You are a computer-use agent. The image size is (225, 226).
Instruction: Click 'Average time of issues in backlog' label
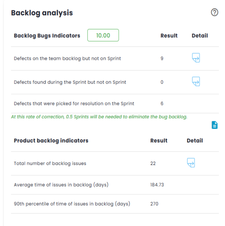click(61, 185)
